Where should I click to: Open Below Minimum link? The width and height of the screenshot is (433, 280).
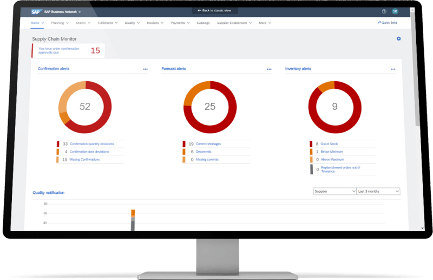pos(332,152)
